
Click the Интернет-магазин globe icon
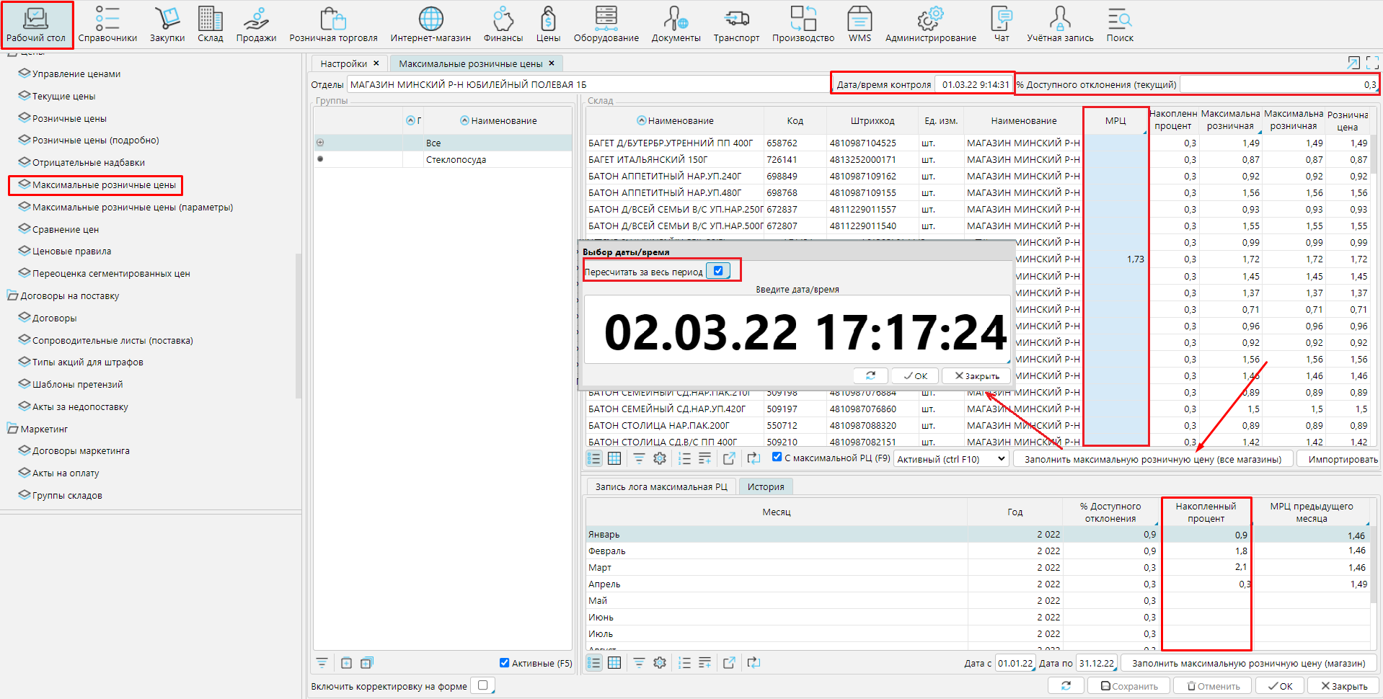pos(430,25)
